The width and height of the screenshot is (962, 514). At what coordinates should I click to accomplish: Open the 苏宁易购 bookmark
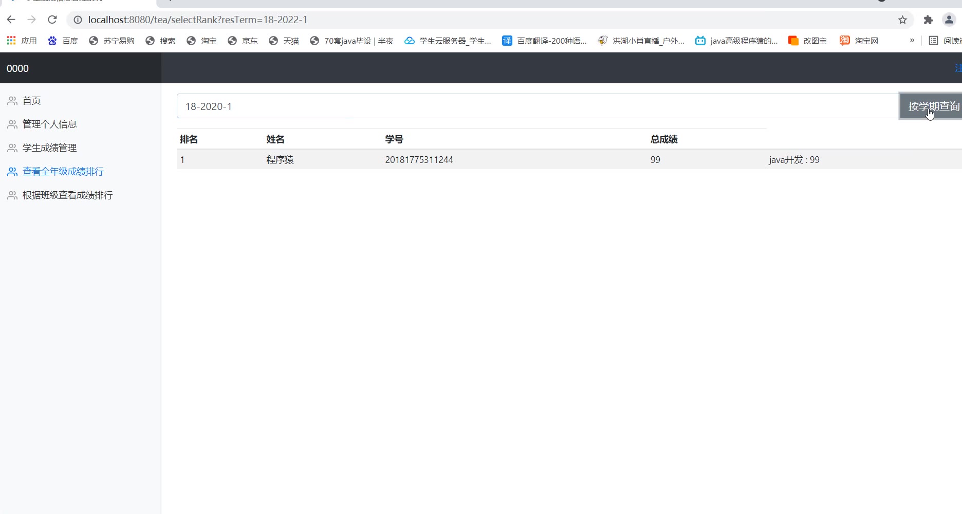112,41
